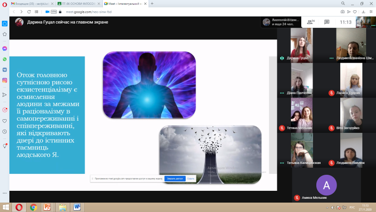376x212 pixels.
Task: Open tab search magnifier icon
Action: tap(343, 3)
